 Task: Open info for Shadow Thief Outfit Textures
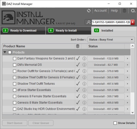(84, 84)
